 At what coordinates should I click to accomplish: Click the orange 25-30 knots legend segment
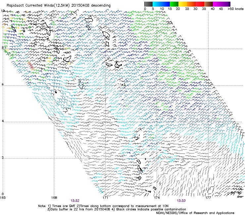pyautogui.click(x=191, y=4)
